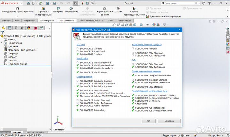Click the Edit Appearance color ball icon
The image size is (230, 137).
(154, 25)
